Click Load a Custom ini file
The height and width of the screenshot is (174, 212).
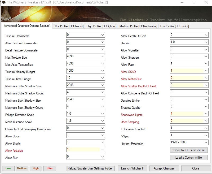coord(189,158)
